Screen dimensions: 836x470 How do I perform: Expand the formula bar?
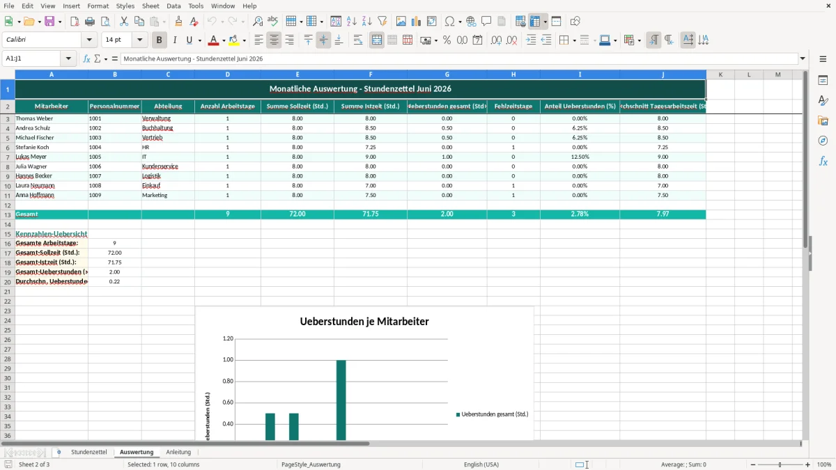click(803, 58)
